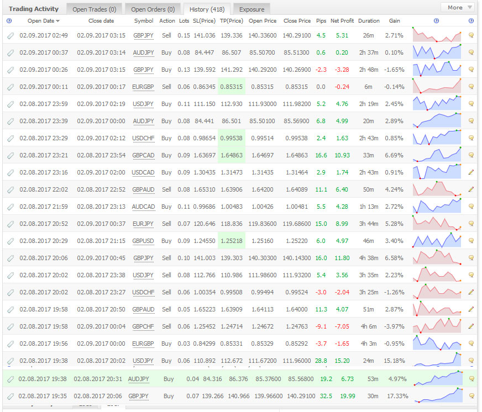Image resolution: width=482 pixels, height=412 pixels.
Task: Edit comment pencil for 02.08.2017 20:02 USDCHF Sell trade
Action: coord(471,292)
